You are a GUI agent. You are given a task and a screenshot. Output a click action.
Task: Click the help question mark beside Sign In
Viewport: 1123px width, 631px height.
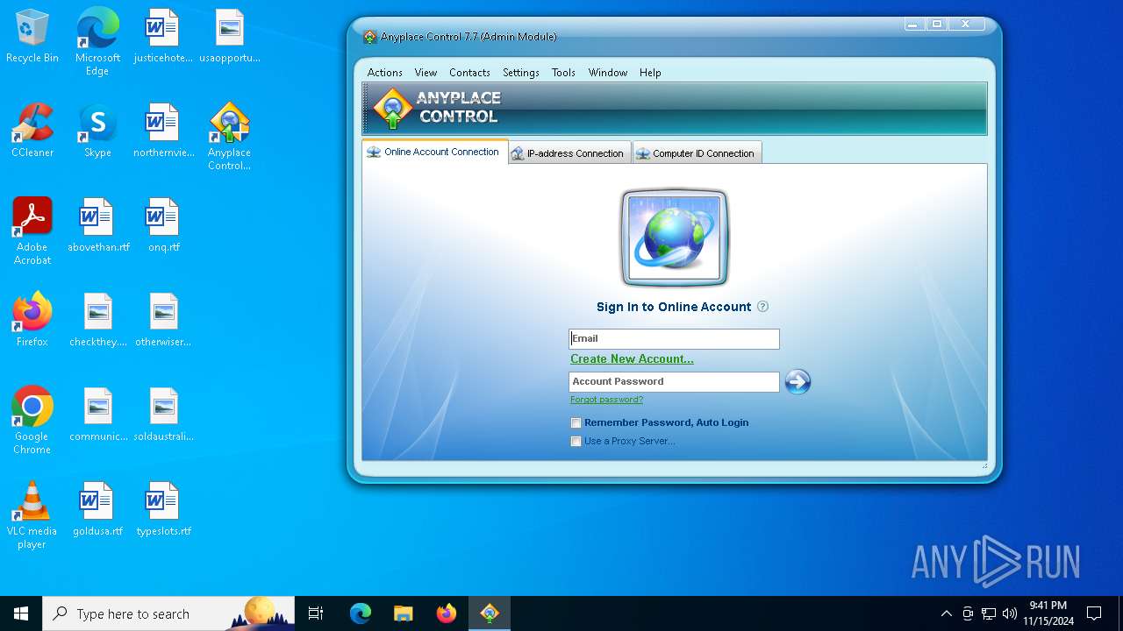pos(762,307)
